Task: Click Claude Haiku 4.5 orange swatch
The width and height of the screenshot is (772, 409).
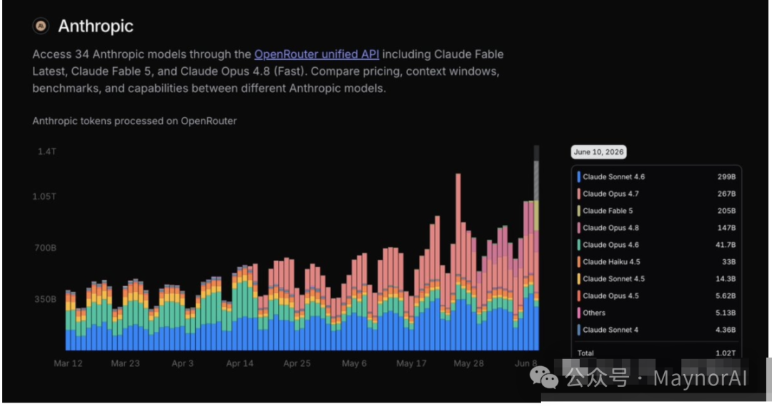Action: 578,262
